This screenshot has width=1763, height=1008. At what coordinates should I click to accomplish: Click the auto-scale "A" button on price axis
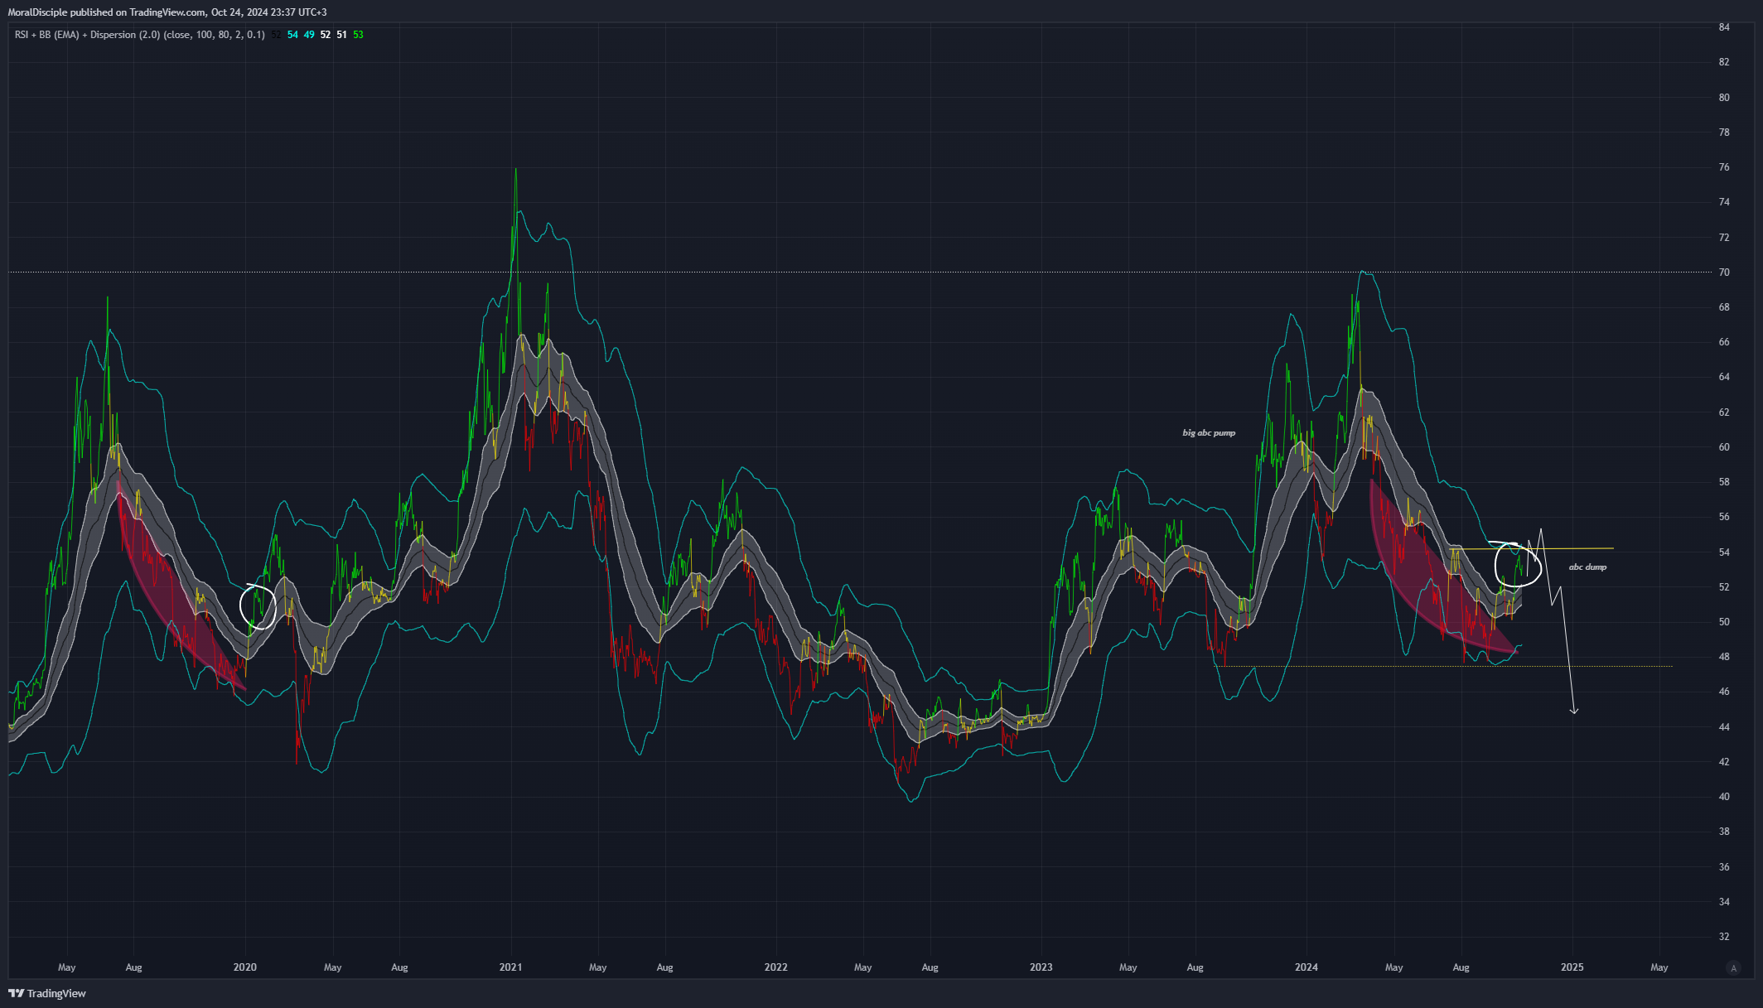[x=1733, y=967]
